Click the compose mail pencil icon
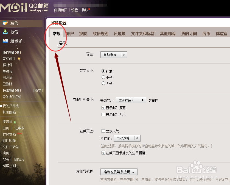The image size is (230, 185). tap(5, 23)
